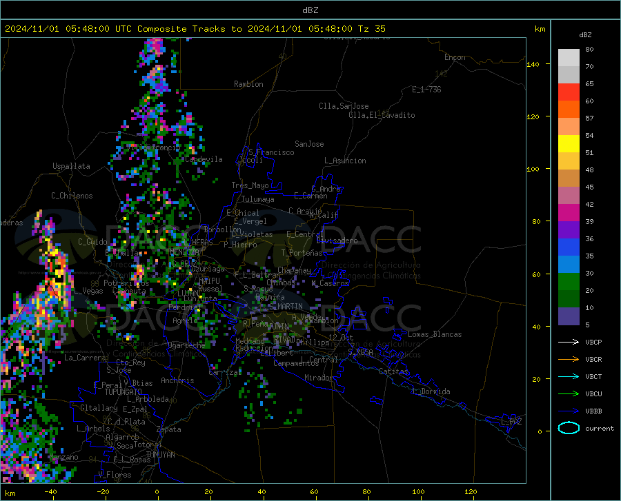Click the 'S_Francisco' map label
The image size is (621, 501).
[x=271, y=152]
